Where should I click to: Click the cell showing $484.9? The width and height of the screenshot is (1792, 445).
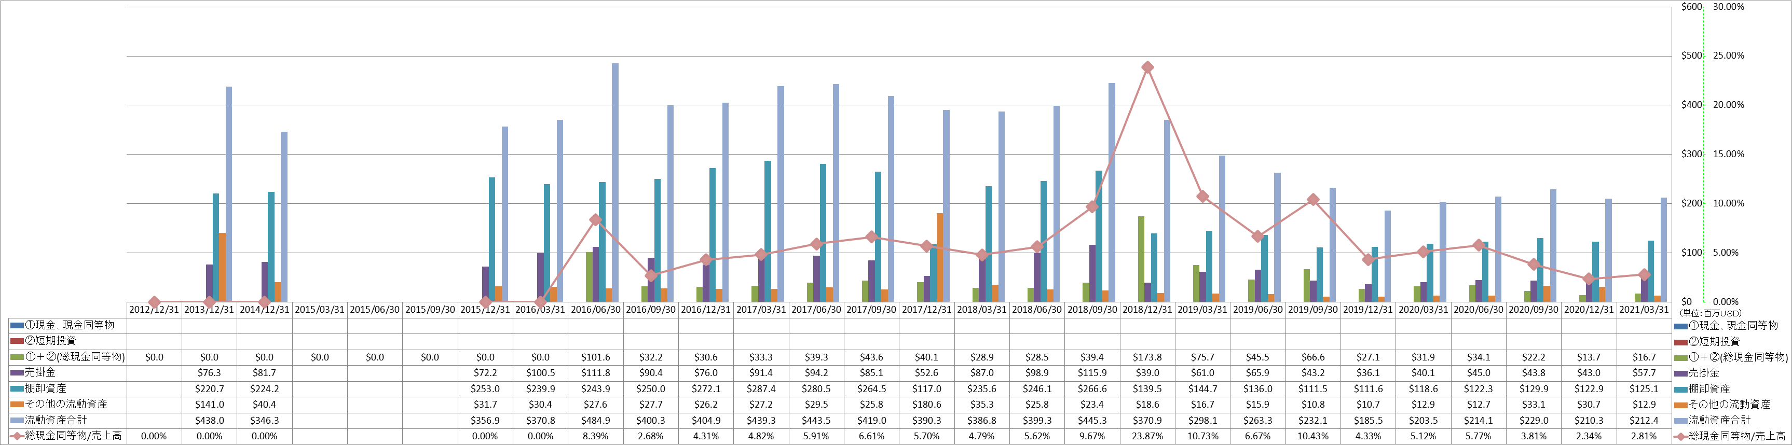pyautogui.click(x=595, y=420)
